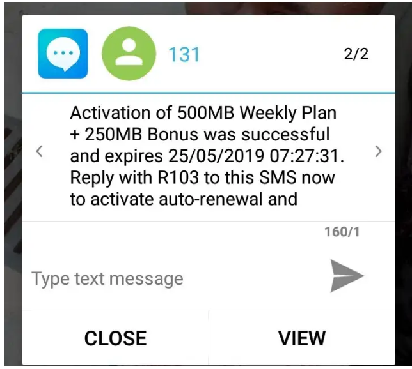This screenshot has height=369, width=412.
Task: Click the right arrow beside the message text
Action: (378, 151)
